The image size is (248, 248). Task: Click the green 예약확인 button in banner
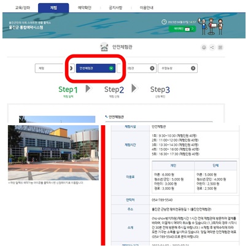tap(182, 29)
